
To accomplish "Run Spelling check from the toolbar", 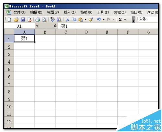I will 52,20.
